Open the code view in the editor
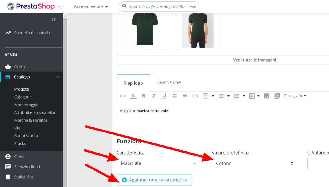Screen dimensions: 329x187 [122, 96]
